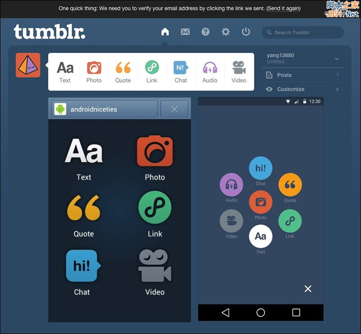361x334 pixels.
Task: Close the androidniceties panel with X
Action: click(174, 109)
